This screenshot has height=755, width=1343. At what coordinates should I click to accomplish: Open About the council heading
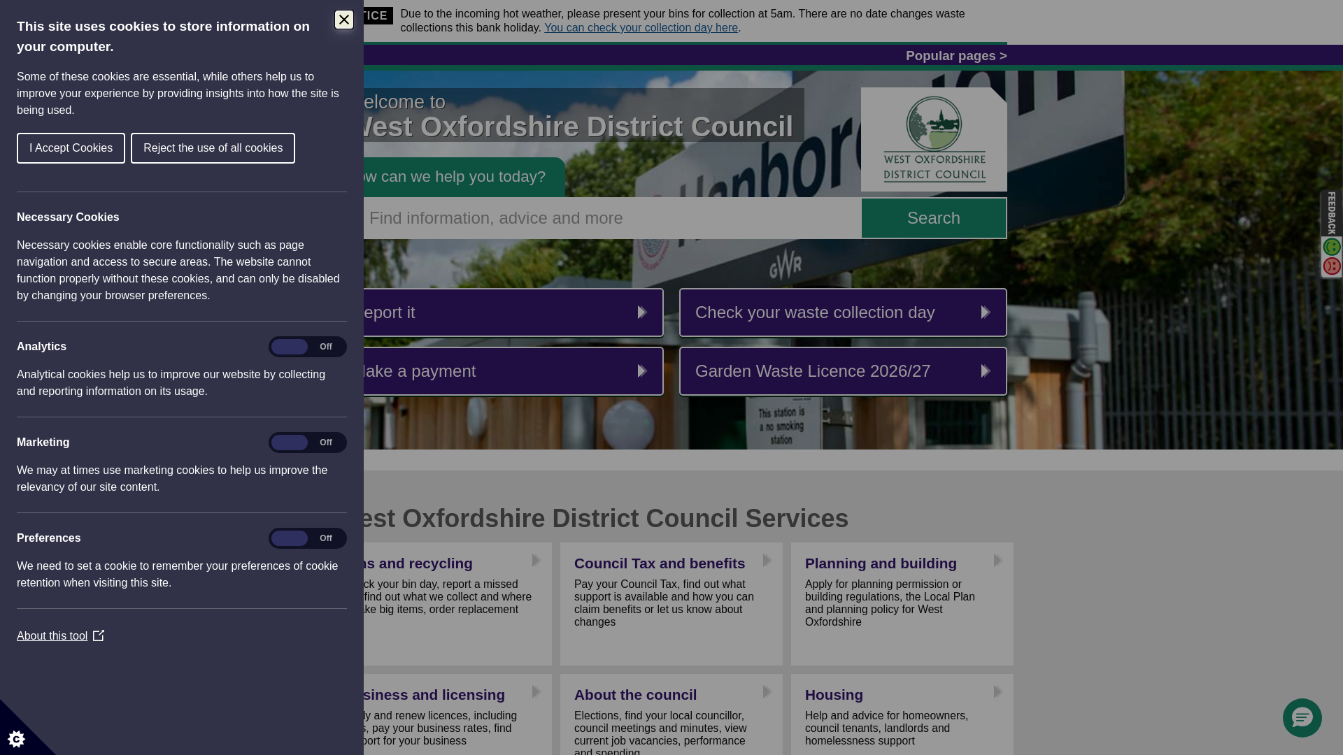pos(635,695)
